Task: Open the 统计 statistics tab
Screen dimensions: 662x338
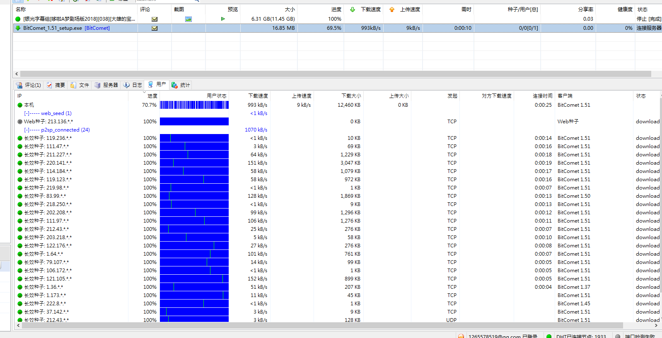Action: [181, 85]
